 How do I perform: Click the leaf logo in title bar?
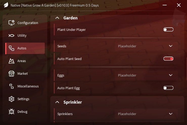click(x=6, y=5)
